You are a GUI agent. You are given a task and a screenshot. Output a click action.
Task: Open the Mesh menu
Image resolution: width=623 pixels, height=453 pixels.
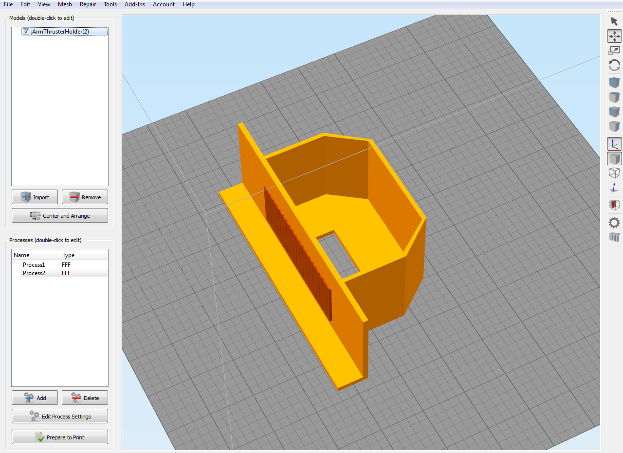(x=65, y=4)
